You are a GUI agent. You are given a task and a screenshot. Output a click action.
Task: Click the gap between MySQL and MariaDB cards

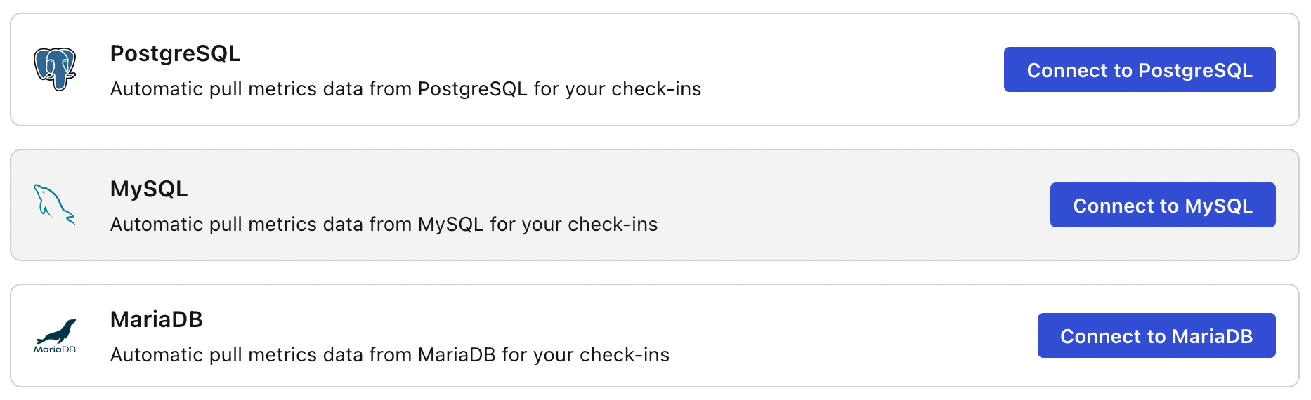coord(655,272)
